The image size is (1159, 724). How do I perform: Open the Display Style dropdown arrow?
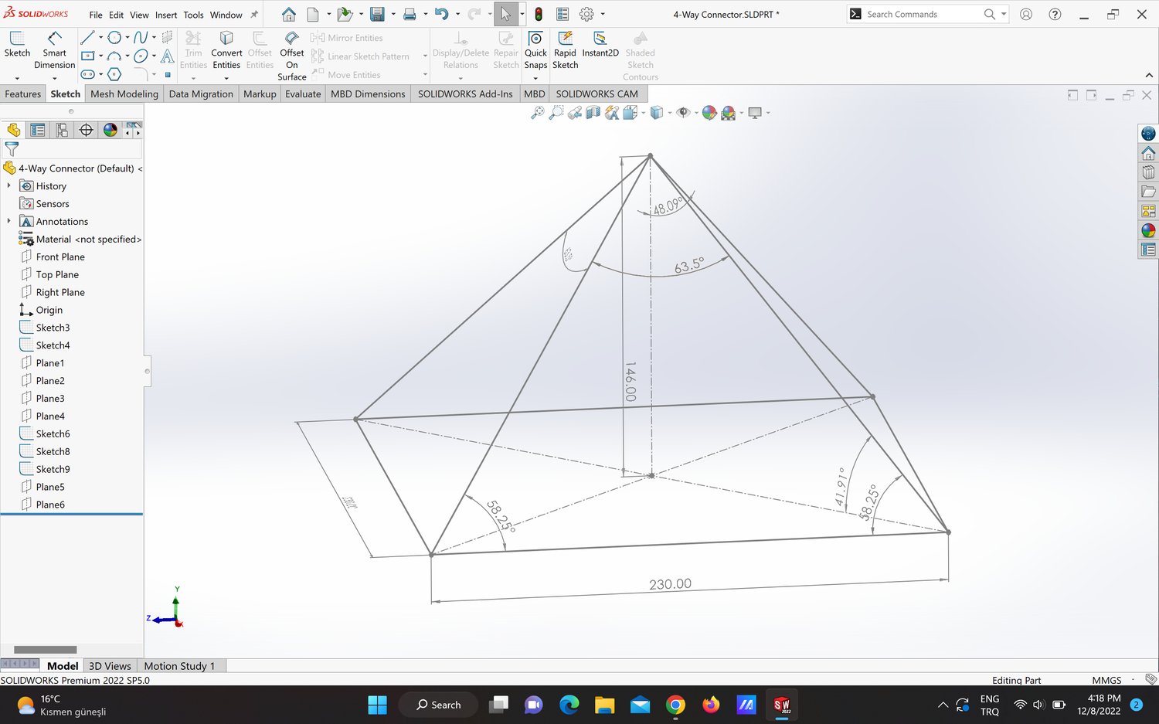[x=671, y=113]
